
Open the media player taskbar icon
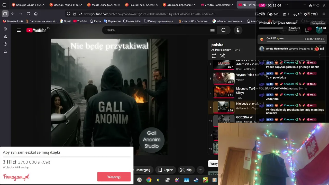pyautogui.click(x=215, y=180)
